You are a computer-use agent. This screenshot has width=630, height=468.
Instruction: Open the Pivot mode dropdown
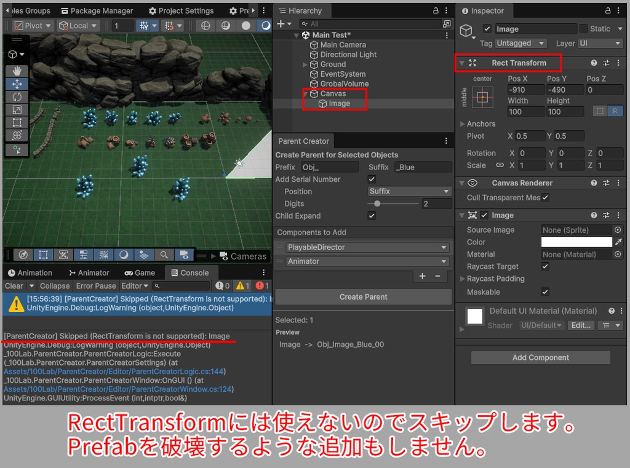coord(33,26)
